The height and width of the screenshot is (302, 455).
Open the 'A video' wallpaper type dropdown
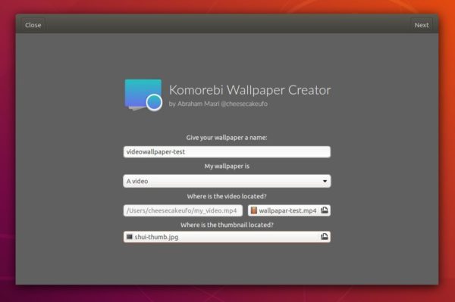click(x=227, y=181)
